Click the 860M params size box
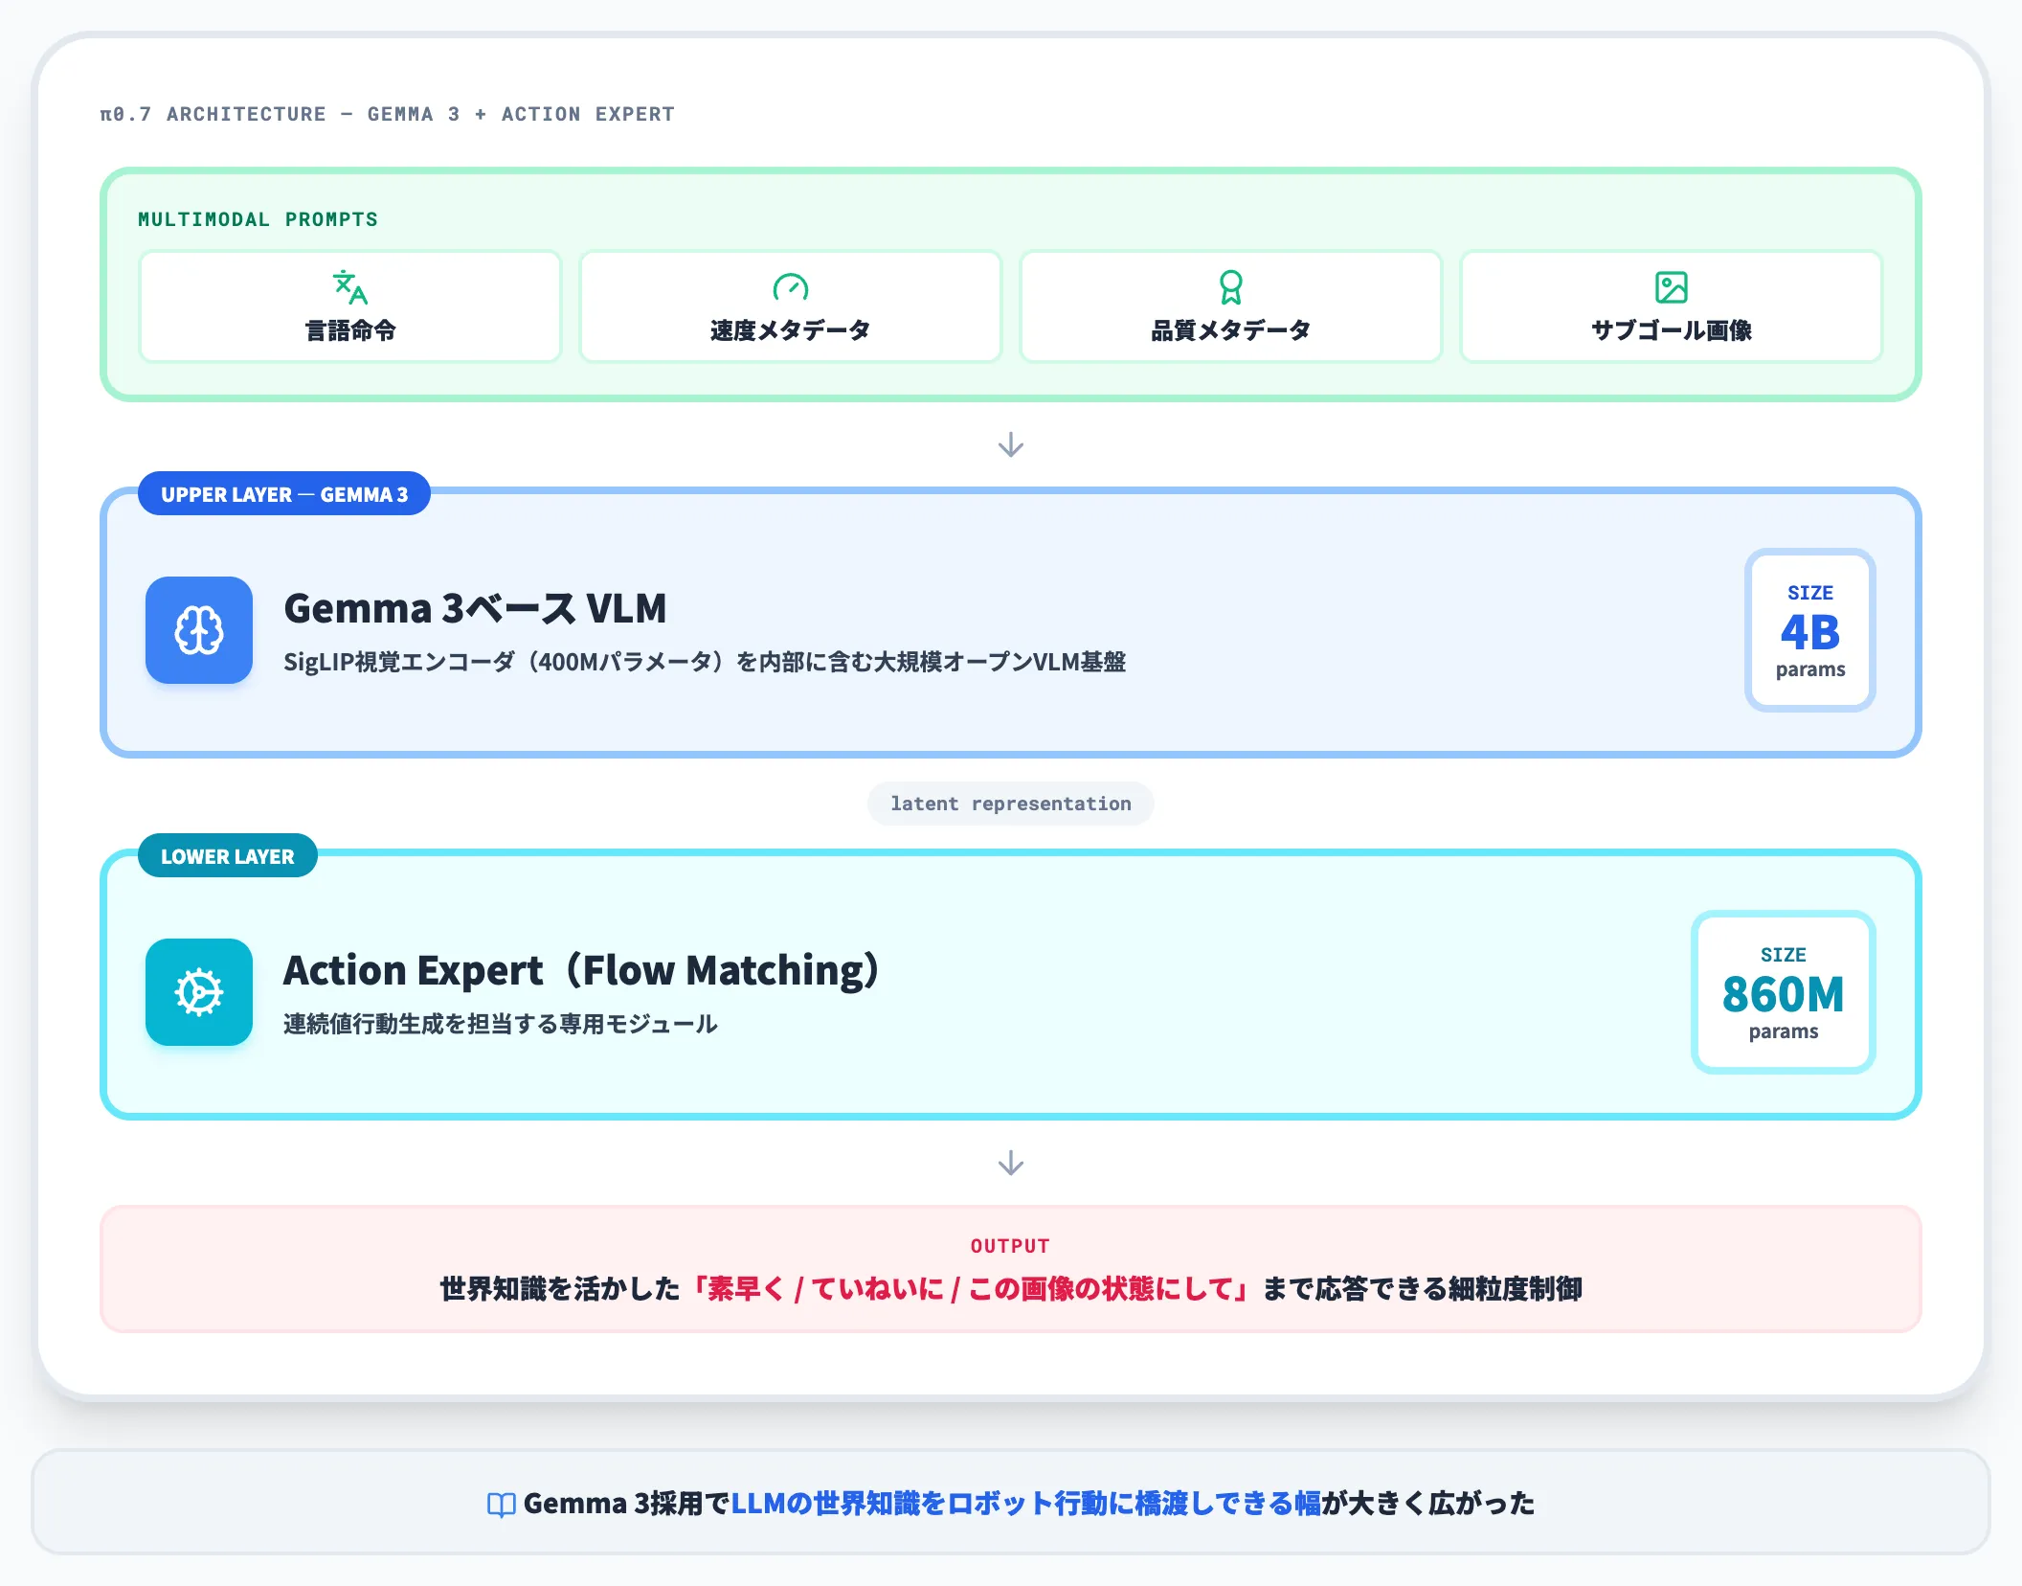The width and height of the screenshot is (2022, 1586). 1784,992
